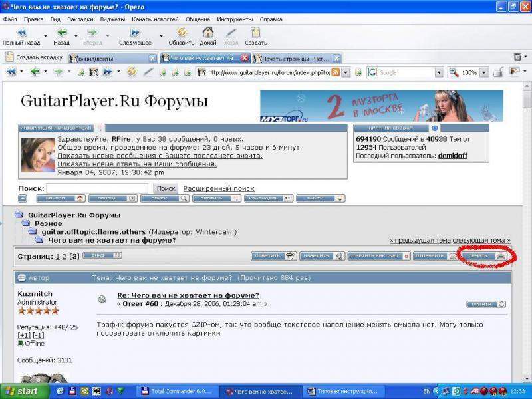The image size is (532, 399).
Task: Open the Каналы новостей menu
Action: tap(155, 19)
